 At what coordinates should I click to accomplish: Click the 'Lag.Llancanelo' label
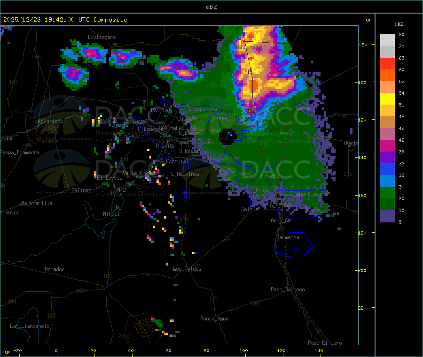click(30, 326)
